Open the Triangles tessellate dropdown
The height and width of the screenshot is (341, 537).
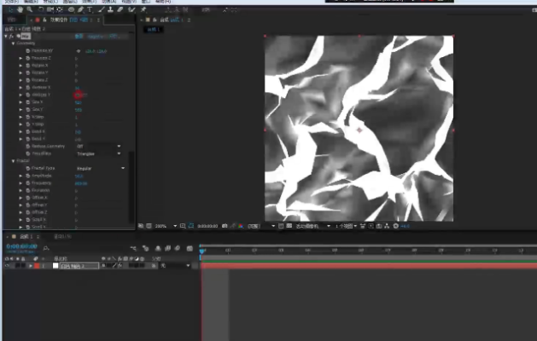click(98, 154)
